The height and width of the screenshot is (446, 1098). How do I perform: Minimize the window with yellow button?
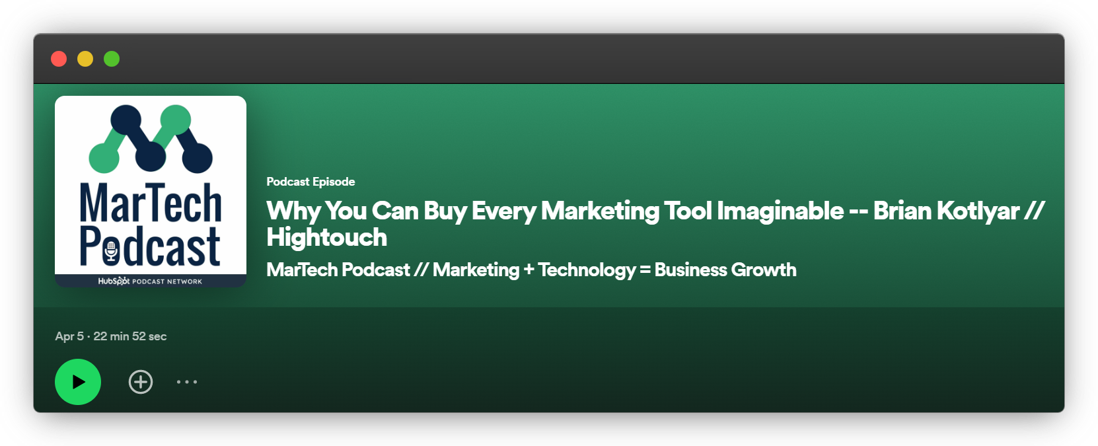[x=85, y=59]
